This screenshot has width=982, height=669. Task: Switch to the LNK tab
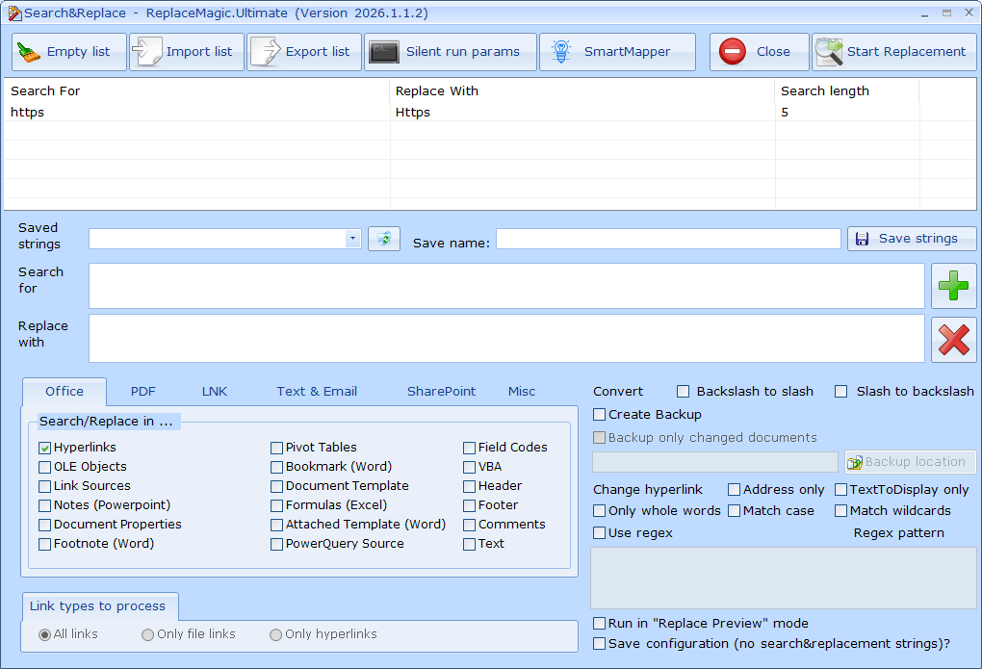coord(214,392)
